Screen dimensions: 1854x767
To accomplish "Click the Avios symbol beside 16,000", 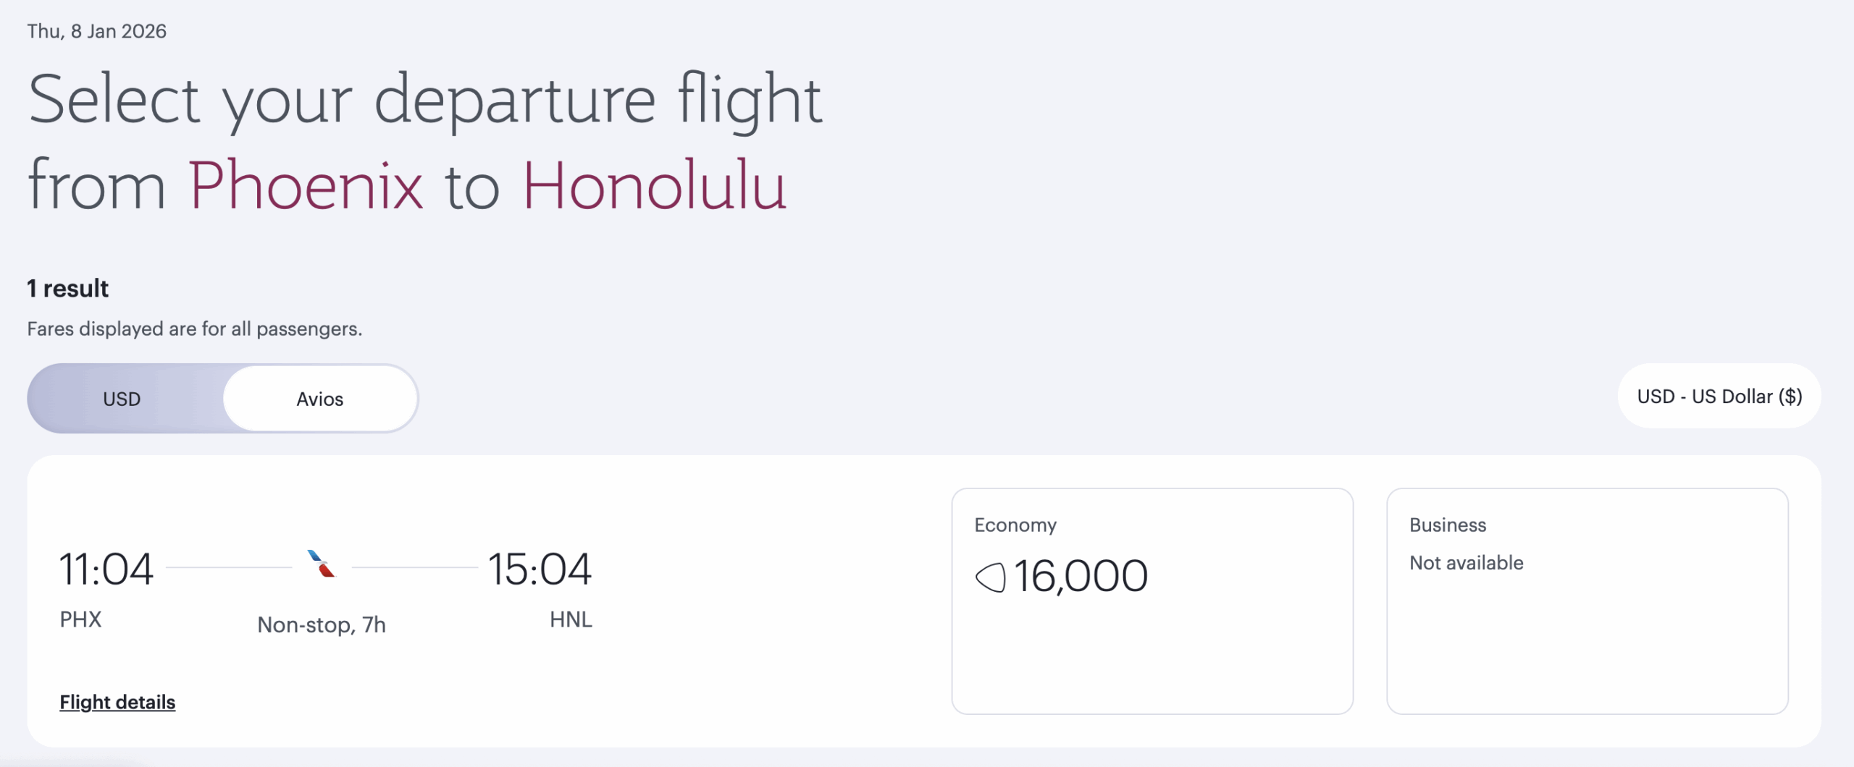I will click(x=990, y=577).
